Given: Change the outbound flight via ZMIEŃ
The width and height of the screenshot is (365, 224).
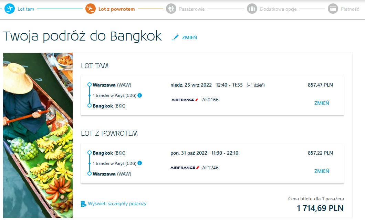Looking at the screenshot, I should coord(322,103).
